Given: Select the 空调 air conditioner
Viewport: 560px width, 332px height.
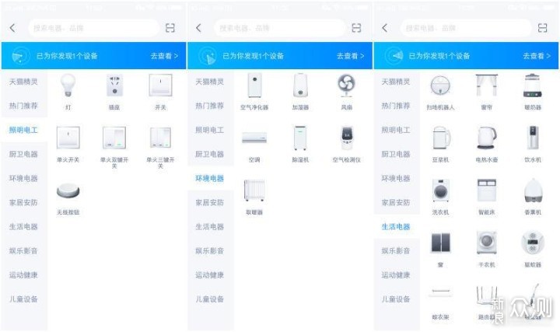Looking at the screenshot, I should tap(254, 140).
